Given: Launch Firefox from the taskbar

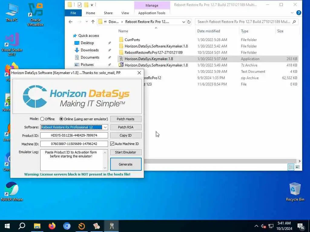Looking at the screenshot, I should pos(52,226).
